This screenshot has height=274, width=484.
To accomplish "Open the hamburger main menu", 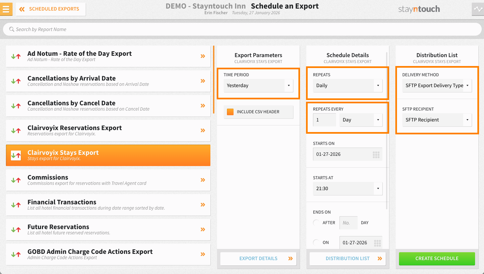I will [x=6, y=9].
